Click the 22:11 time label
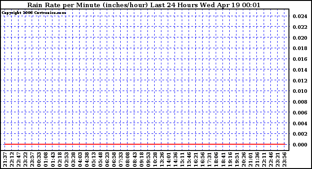This screenshot has height=169, width=312. [x=264, y=160]
